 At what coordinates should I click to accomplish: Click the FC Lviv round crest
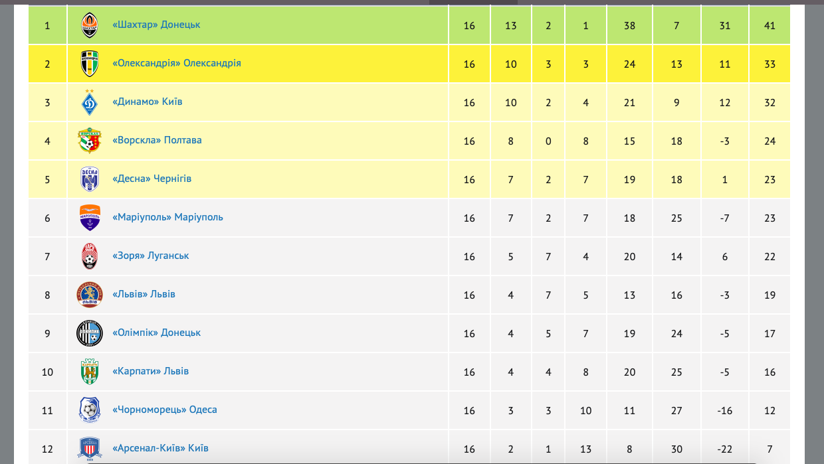90,295
